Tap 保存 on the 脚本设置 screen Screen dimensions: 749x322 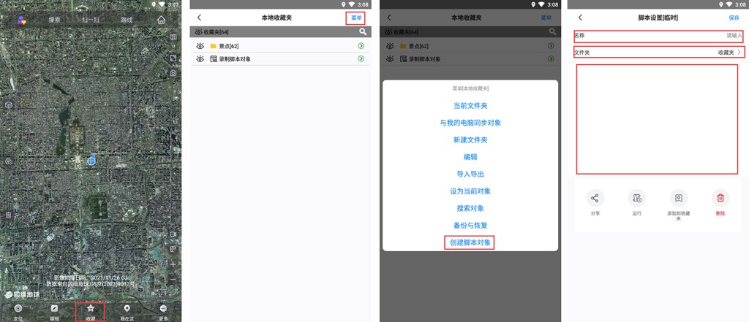tap(734, 18)
